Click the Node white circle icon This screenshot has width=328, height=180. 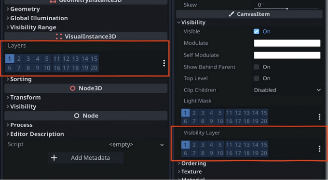pyautogui.click(x=77, y=116)
